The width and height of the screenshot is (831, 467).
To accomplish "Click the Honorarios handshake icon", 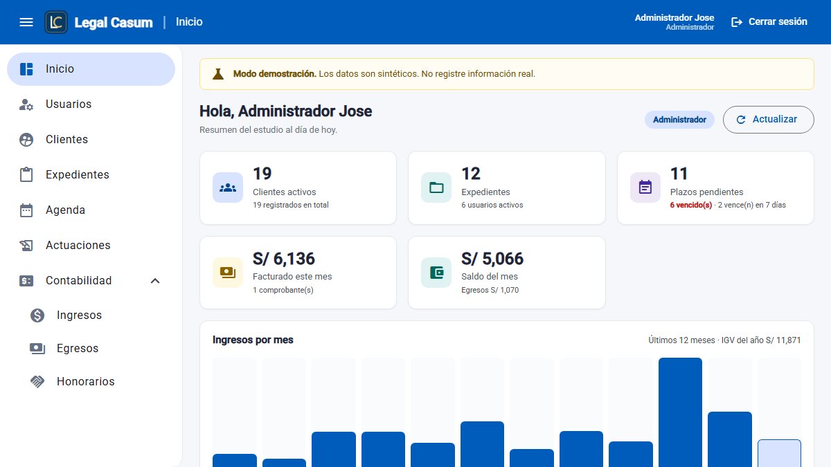I will point(37,382).
